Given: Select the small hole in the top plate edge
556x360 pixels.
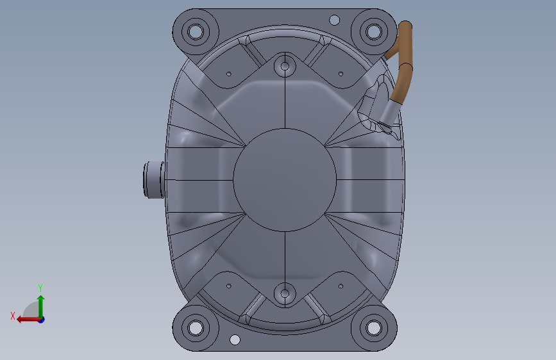Looking at the screenshot, I should (334, 20).
